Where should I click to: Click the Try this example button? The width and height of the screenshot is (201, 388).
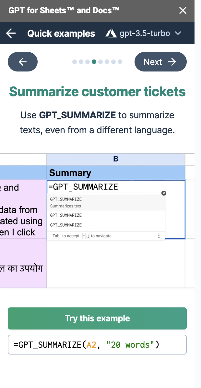click(97, 318)
